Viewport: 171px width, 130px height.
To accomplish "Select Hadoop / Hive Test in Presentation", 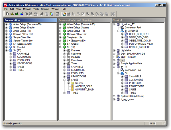I will click(x=23, y=34).
